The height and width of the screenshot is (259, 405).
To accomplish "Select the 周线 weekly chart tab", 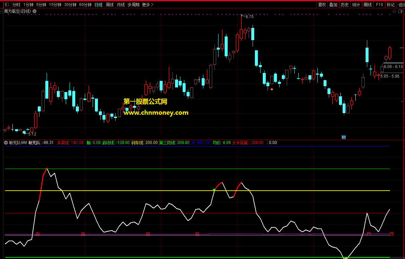I will click(109, 5).
